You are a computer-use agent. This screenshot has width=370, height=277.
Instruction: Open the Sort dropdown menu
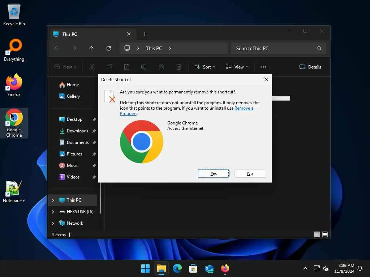click(205, 67)
